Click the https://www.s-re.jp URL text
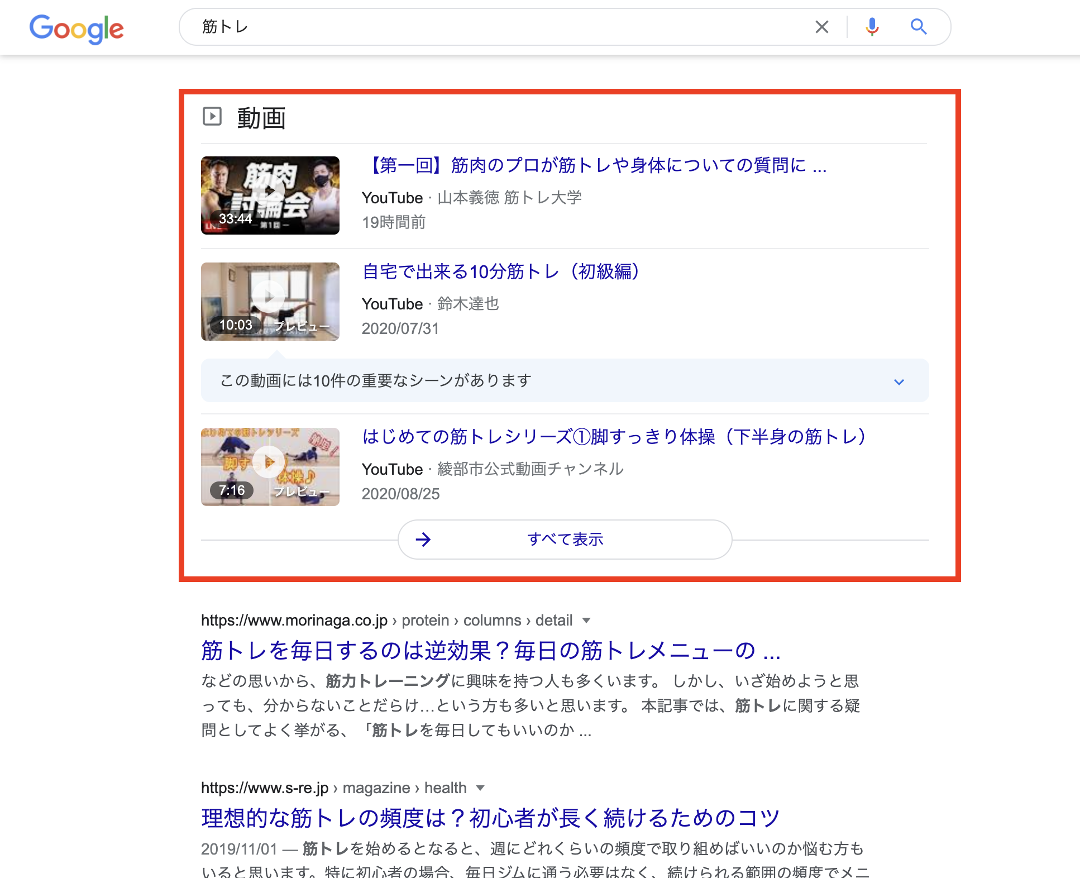The height and width of the screenshot is (878, 1080). tap(265, 788)
